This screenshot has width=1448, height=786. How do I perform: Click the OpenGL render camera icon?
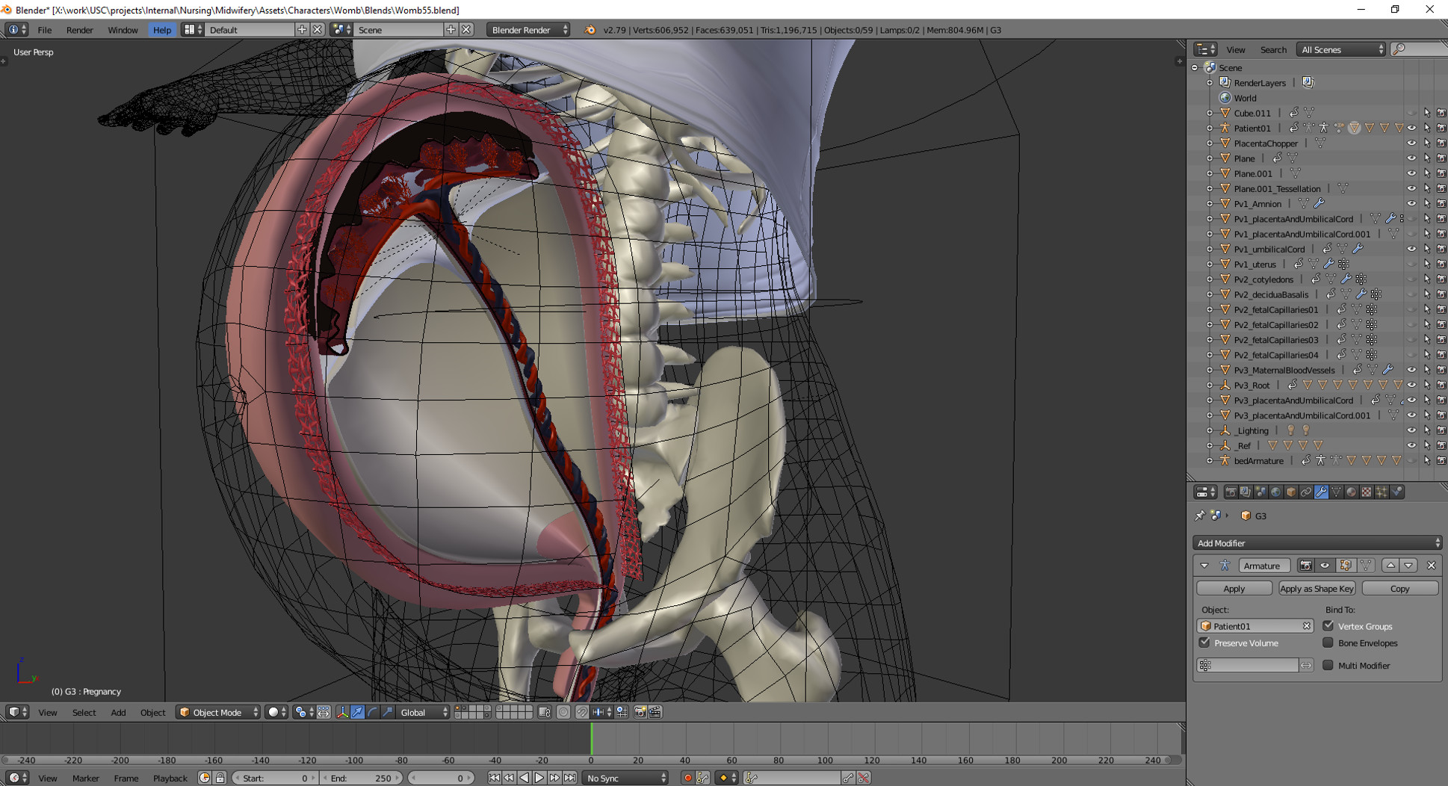tap(640, 712)
